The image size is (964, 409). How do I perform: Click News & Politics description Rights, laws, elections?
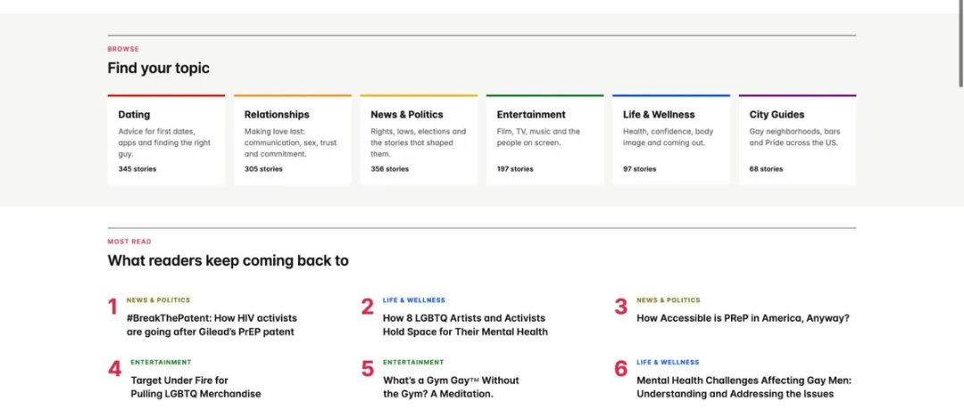click(418, 143)
